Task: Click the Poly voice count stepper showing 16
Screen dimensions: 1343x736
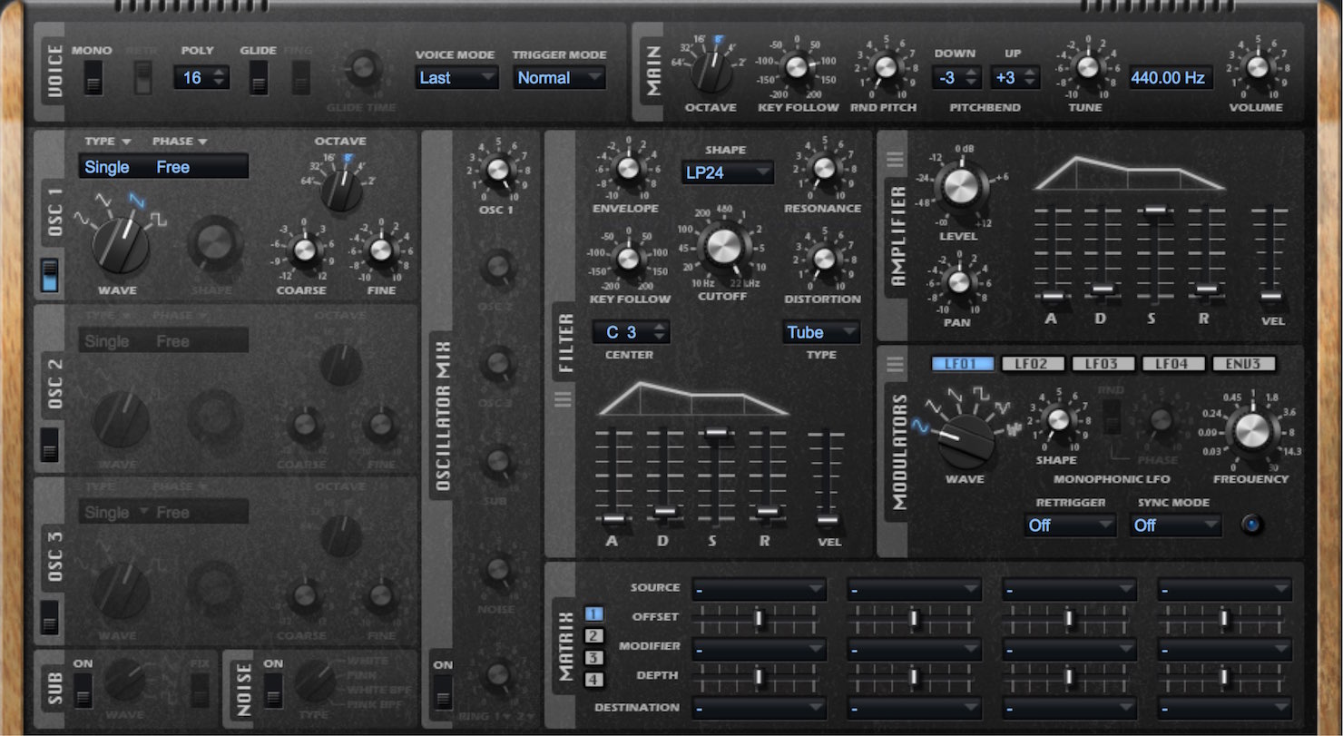Action: point(201,78)
